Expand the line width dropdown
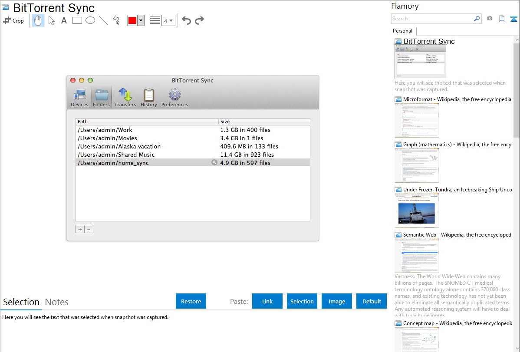This screenshot has width=520, height=352. 168,20
